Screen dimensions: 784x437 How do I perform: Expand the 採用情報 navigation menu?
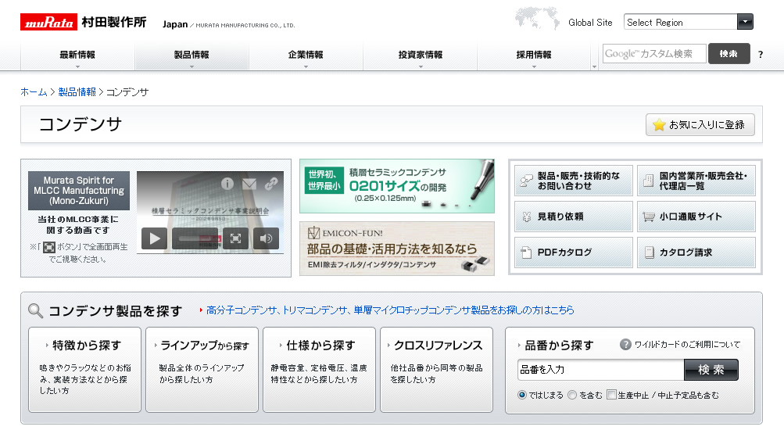tap(534, 56)
